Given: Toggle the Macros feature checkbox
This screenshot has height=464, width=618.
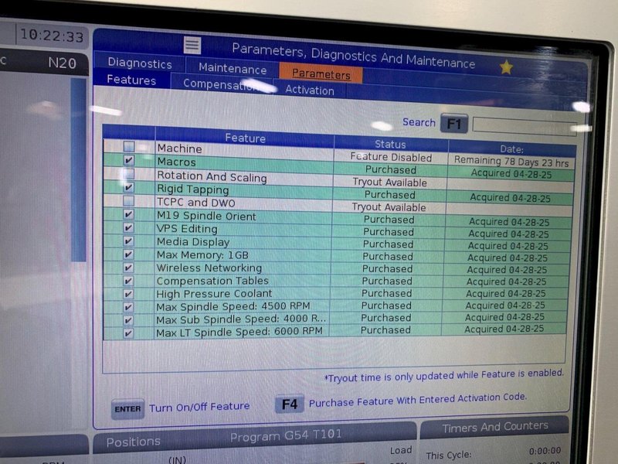Looking at the screenshot, I should click(x=129, y=161).
